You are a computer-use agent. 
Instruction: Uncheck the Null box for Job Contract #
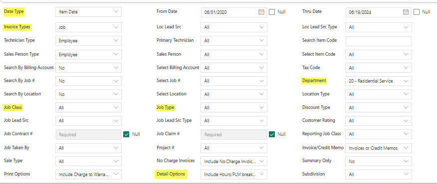(x=126, y=134)
